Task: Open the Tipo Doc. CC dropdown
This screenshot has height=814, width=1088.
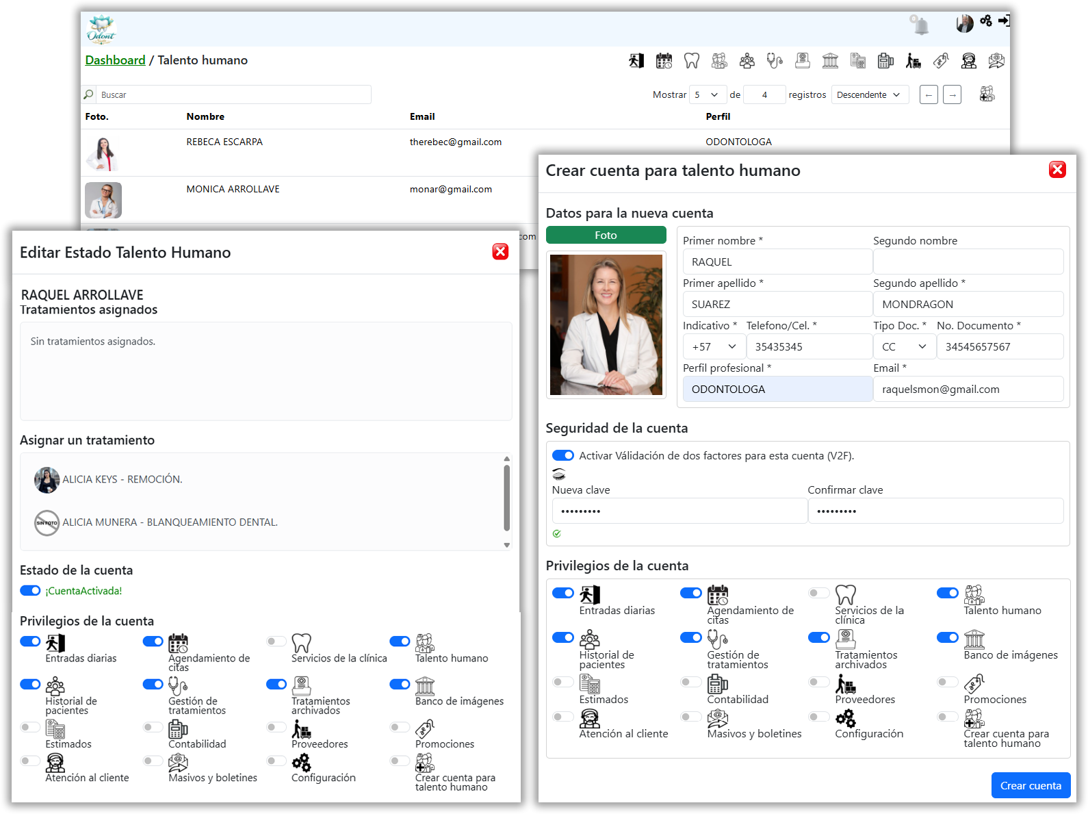Action: (x=904, y=347)
